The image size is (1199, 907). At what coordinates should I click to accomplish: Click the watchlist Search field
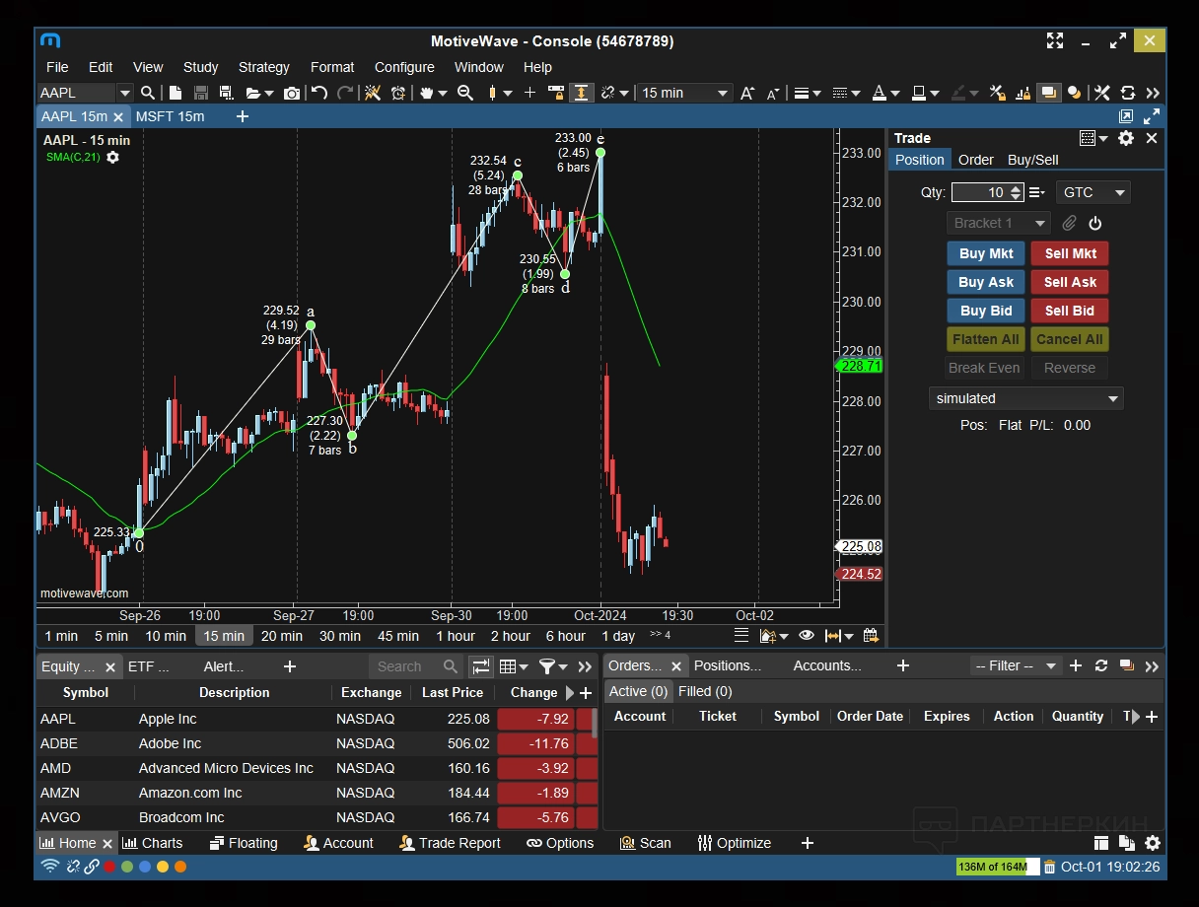pos(415,666)
